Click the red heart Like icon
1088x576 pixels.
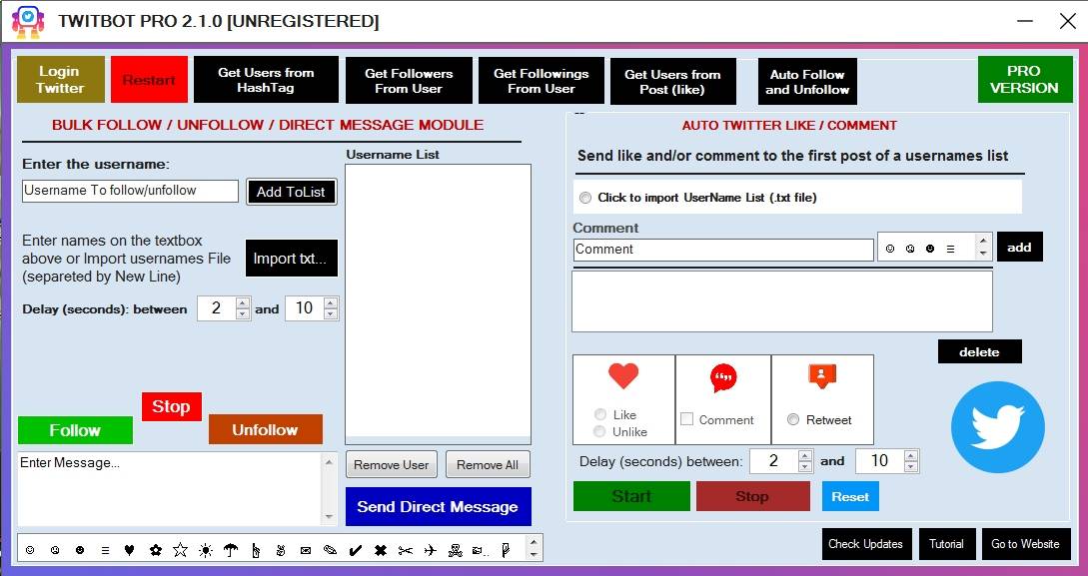click(x=623, y=376)
